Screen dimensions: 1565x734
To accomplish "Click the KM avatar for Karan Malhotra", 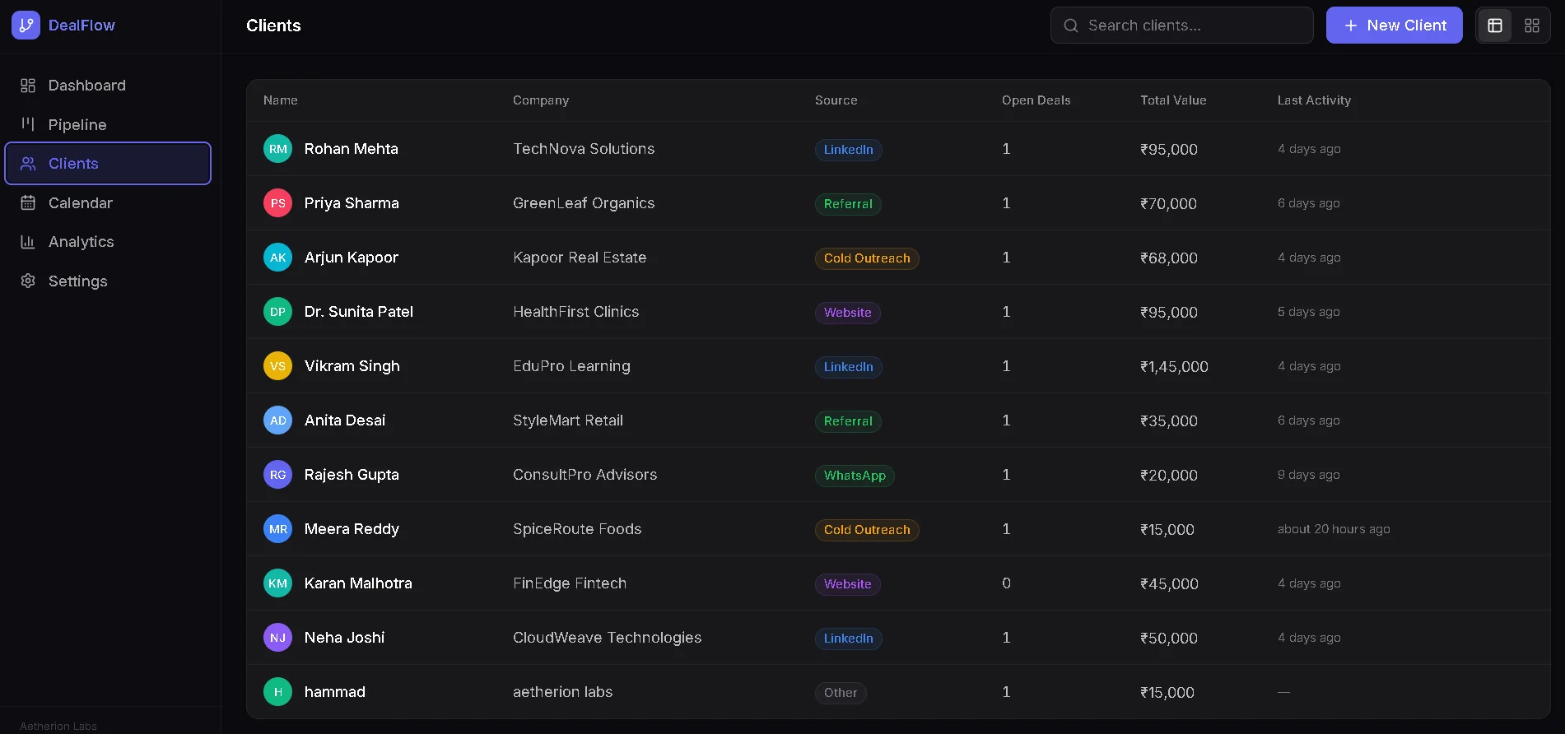I will coord(278,583).
